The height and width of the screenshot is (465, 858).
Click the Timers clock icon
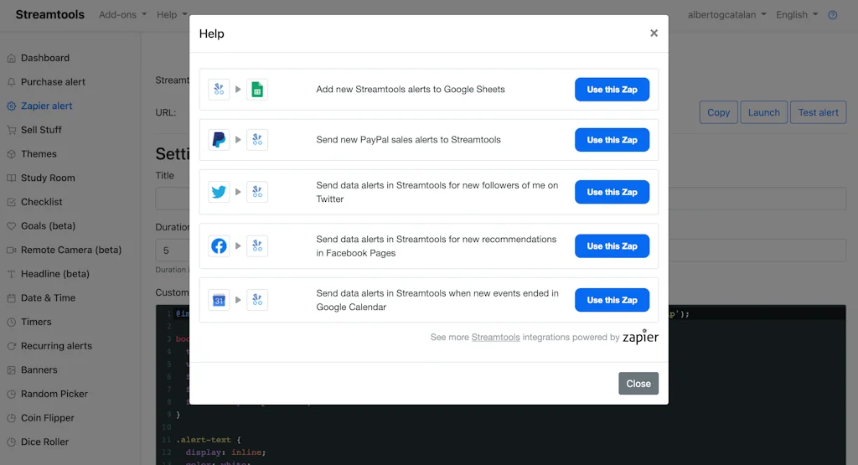point(11,323)
